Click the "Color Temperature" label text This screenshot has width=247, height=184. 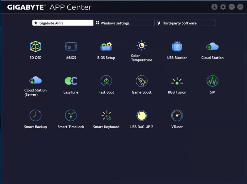pyautogui.click(x=142, y=58)
